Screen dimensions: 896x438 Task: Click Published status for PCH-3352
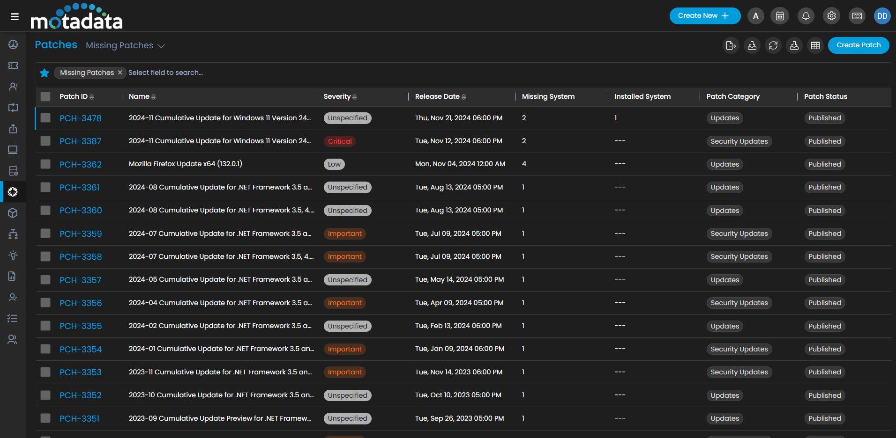tap(825, 395)
